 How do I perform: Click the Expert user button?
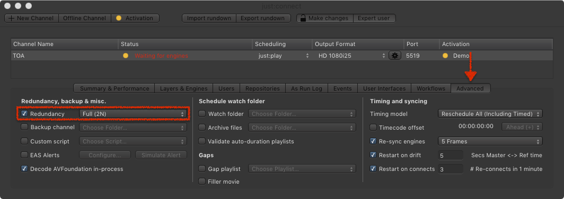point(374,18)
